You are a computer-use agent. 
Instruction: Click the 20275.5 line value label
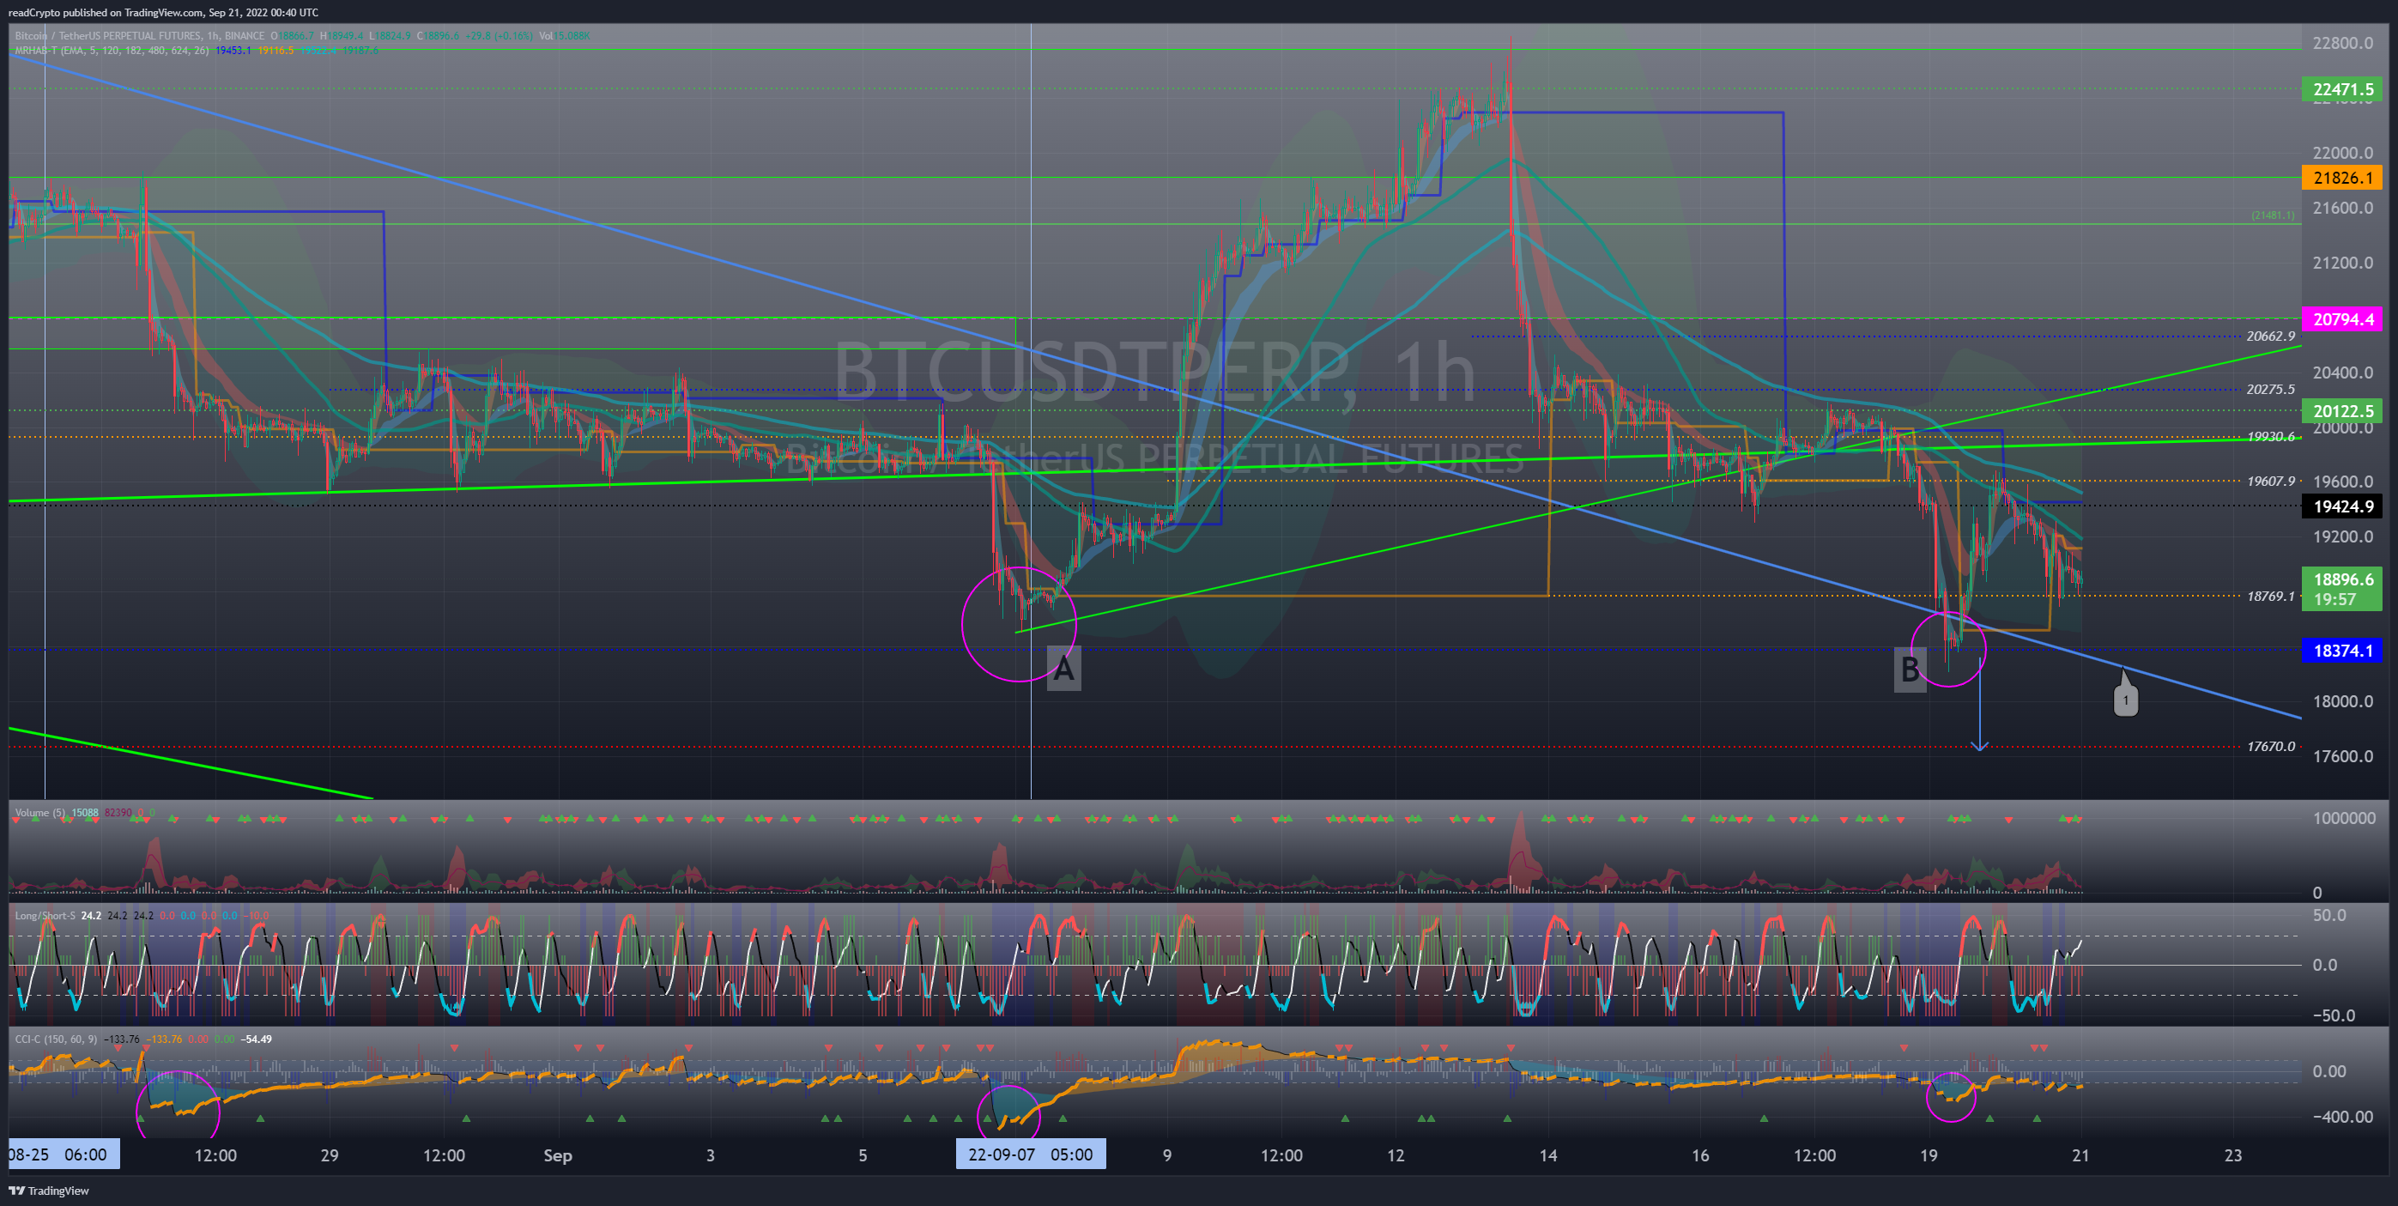(2270, 390)
